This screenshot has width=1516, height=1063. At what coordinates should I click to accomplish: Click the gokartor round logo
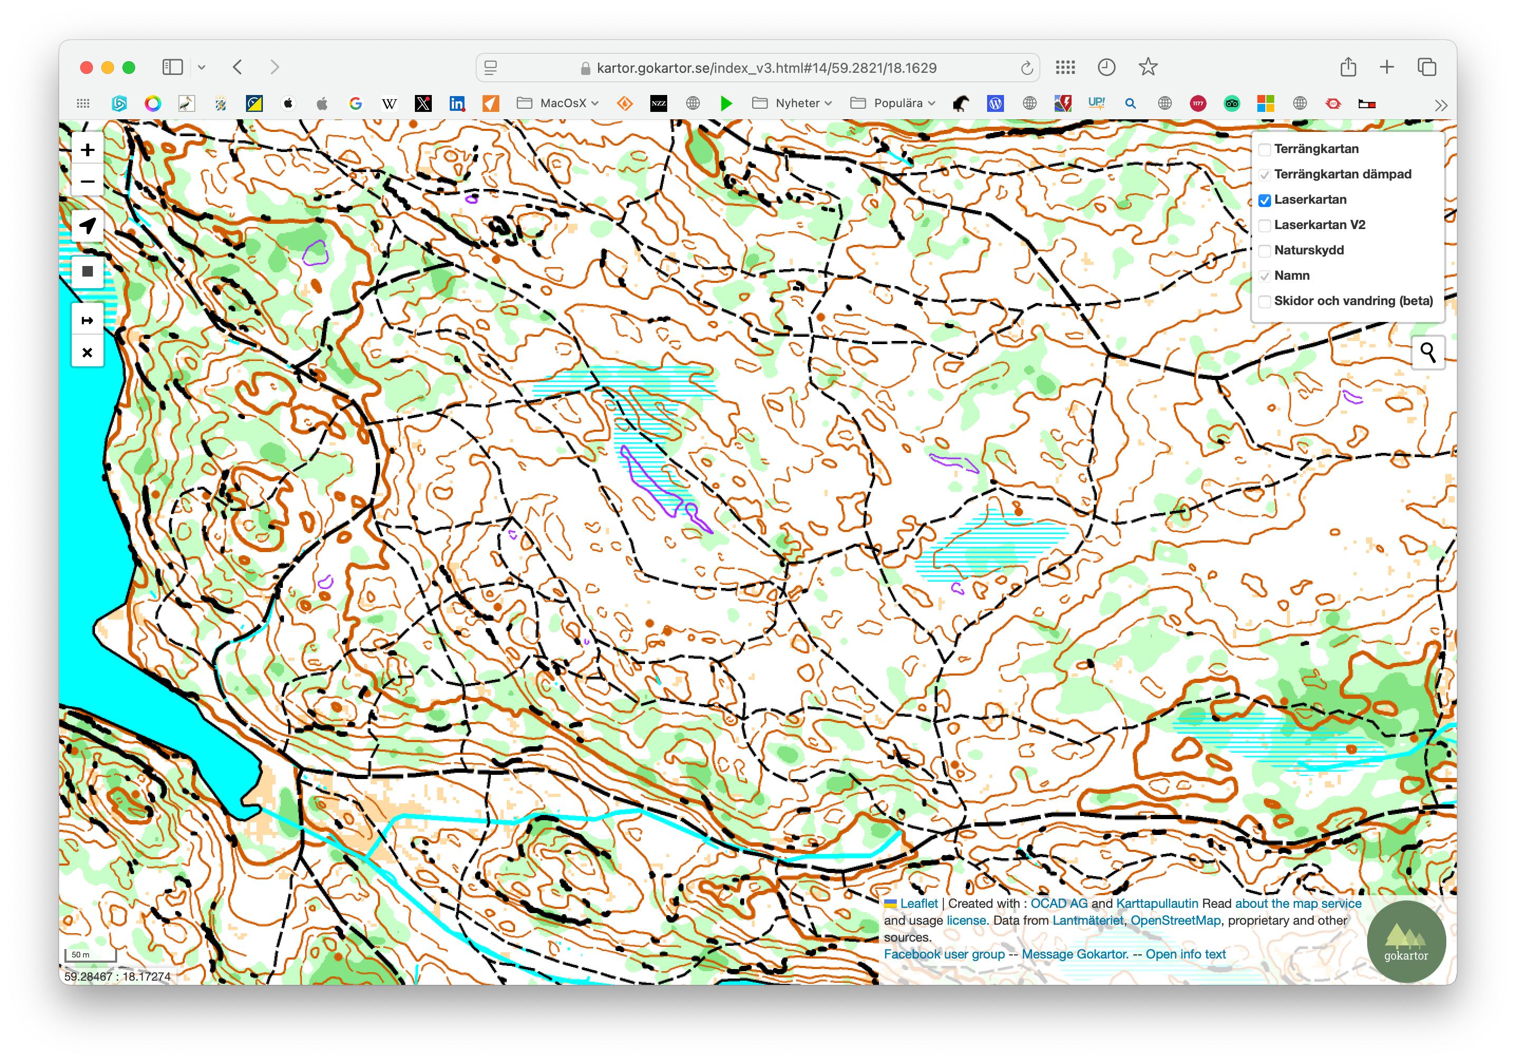tap(1406, 942)
